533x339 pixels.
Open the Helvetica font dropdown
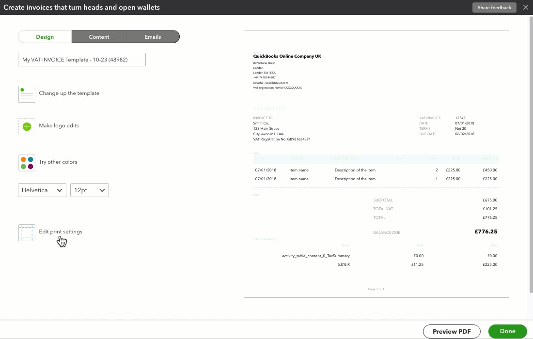pyautogui.click(x=42, y=190)
